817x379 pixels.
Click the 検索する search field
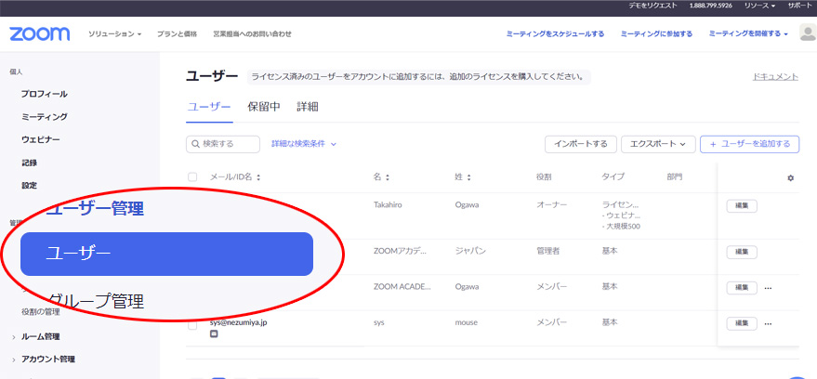click(x=223, y=144)
